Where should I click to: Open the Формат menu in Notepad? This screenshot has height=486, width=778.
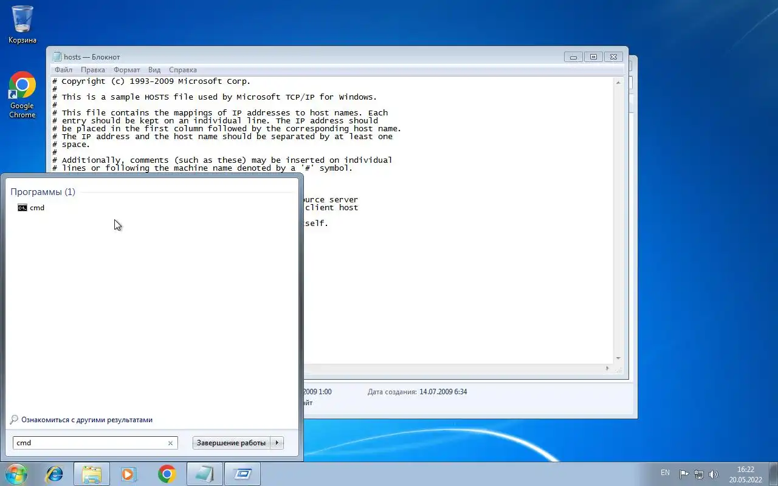point(126,70)
